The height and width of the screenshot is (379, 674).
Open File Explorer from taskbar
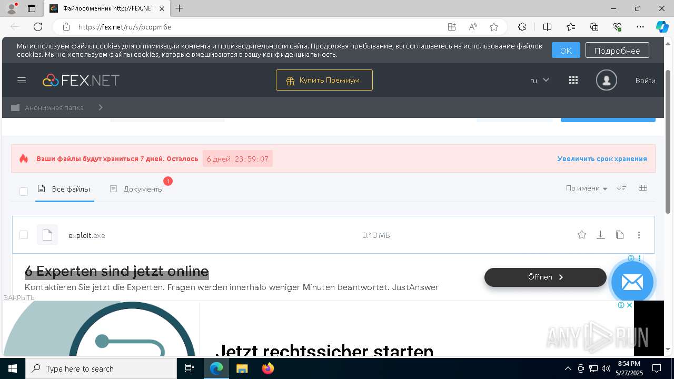[x=242, y=368]
